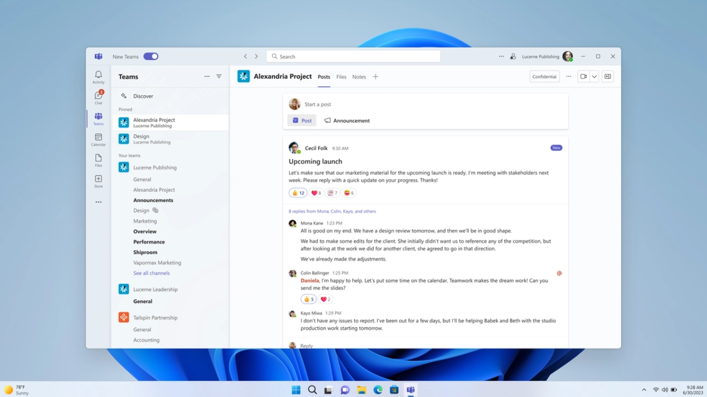This screenshot has width=707, height=397.
Task: Open Files in the left rail
Action: pyautogui.click(x=98, y=161)
